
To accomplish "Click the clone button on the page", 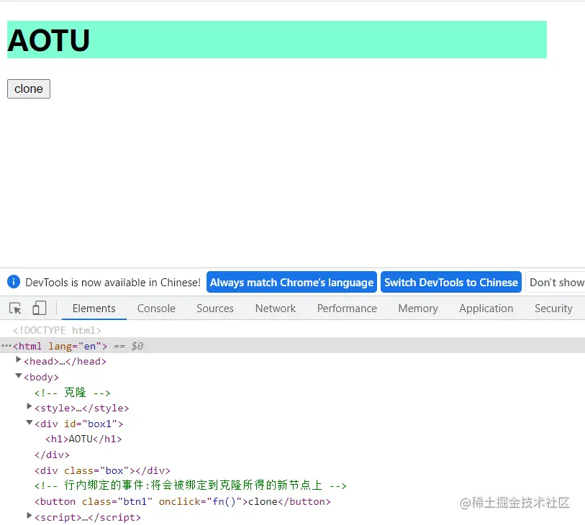I will click(29, 88).
